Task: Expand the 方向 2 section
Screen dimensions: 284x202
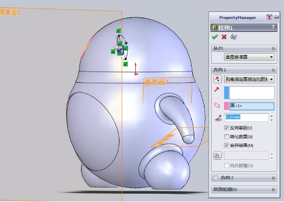Action: [x=273, y=178]
